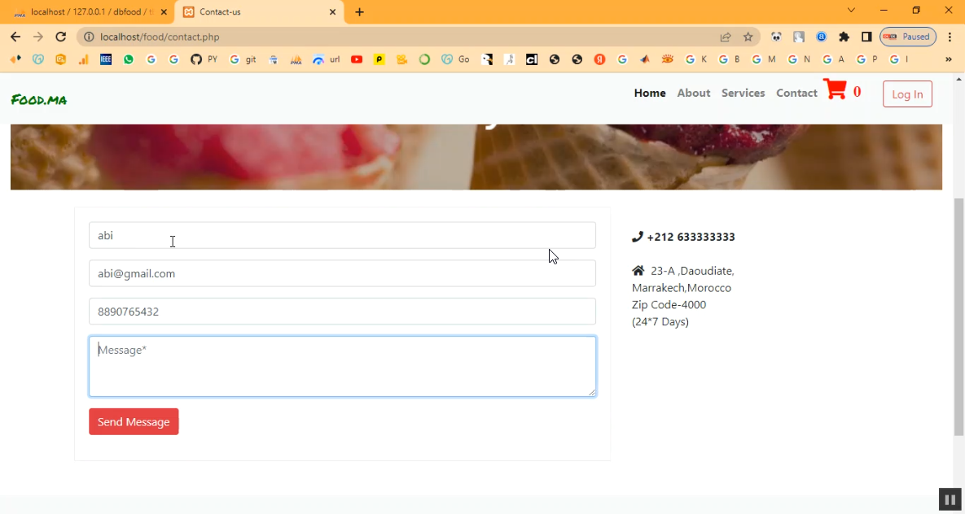Click the Send Message button
The width and height of the screenshot is (965, 514).
coord(134,422)
